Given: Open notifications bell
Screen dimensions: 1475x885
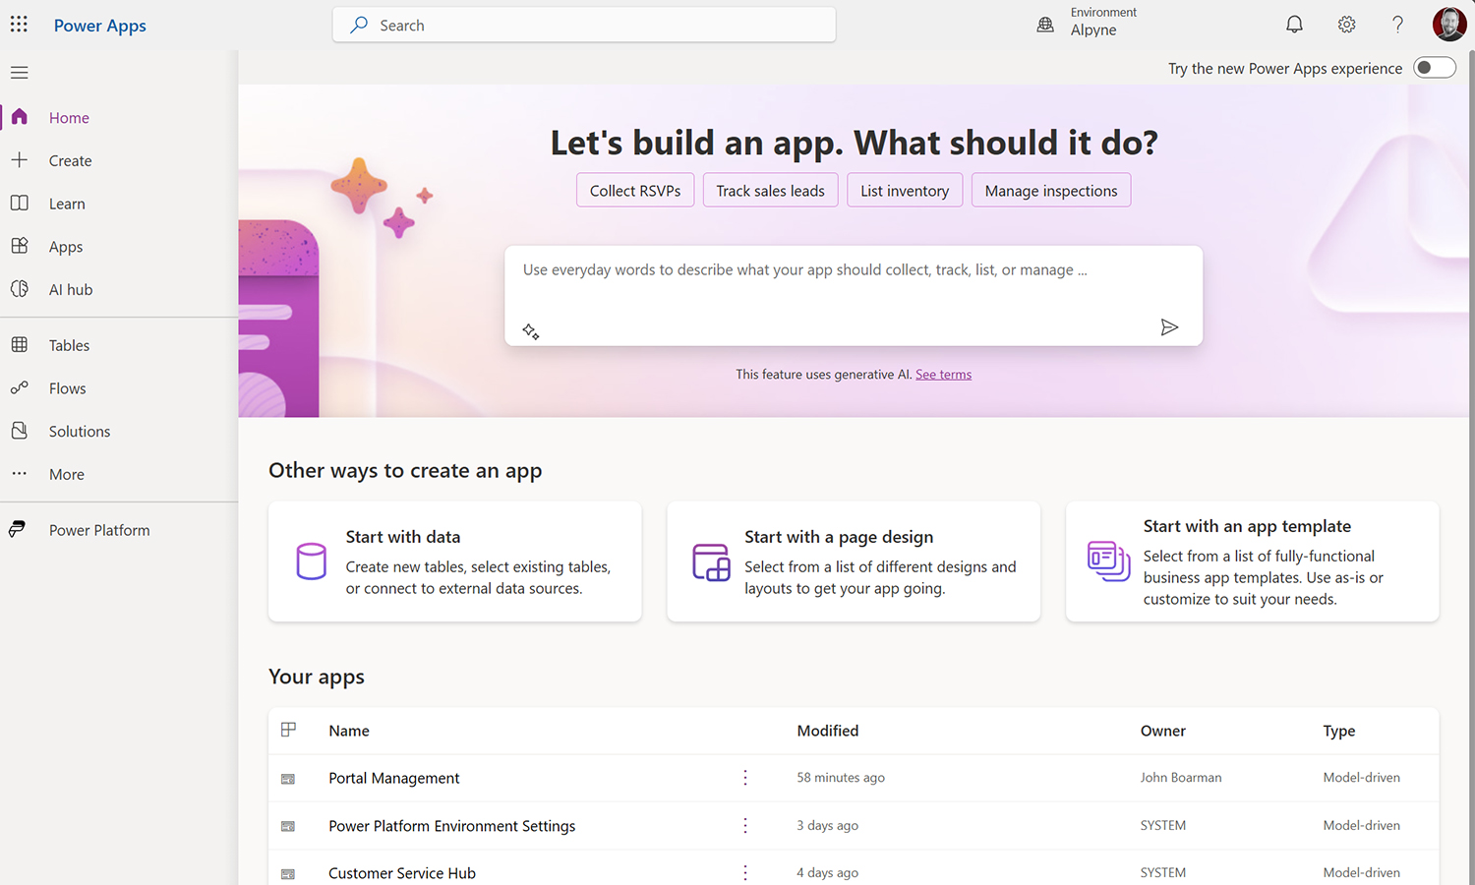Looking at the screenshot, I should [1294, 24].
